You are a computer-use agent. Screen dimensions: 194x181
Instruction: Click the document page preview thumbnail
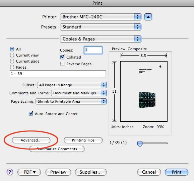click(144, 91)
